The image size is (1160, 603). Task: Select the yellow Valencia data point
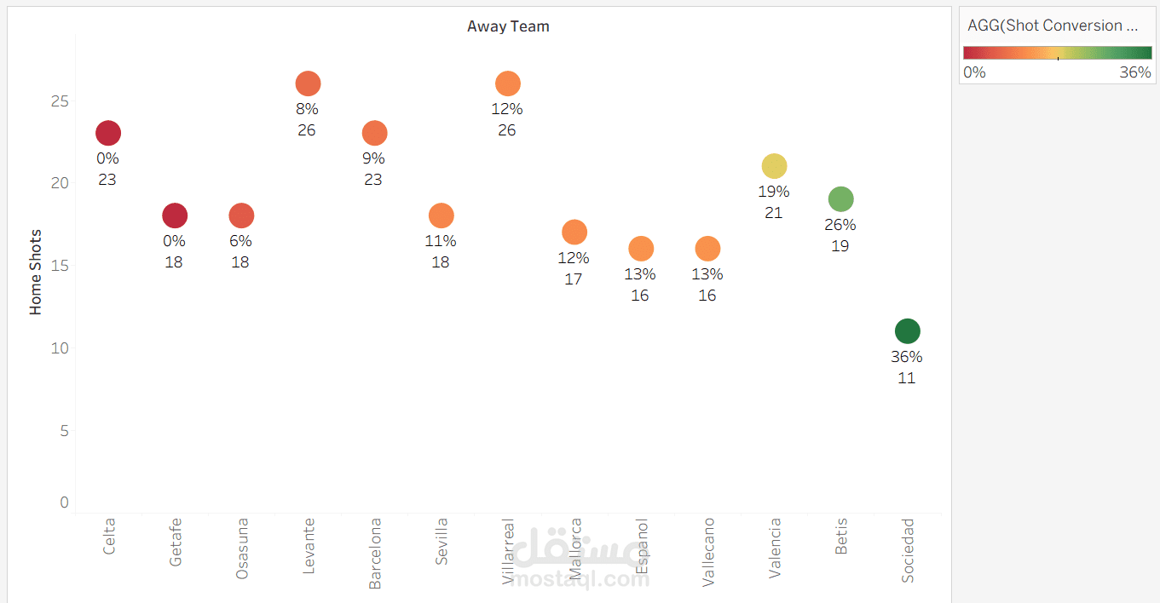[774, 166]
